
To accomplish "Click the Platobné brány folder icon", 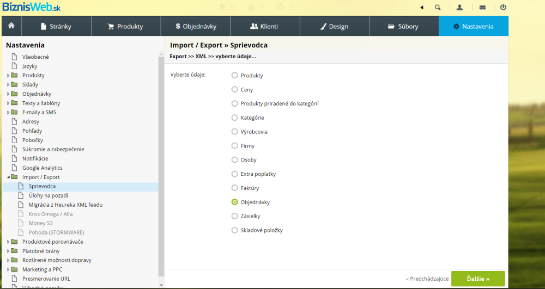I will (x=14, y=251).
